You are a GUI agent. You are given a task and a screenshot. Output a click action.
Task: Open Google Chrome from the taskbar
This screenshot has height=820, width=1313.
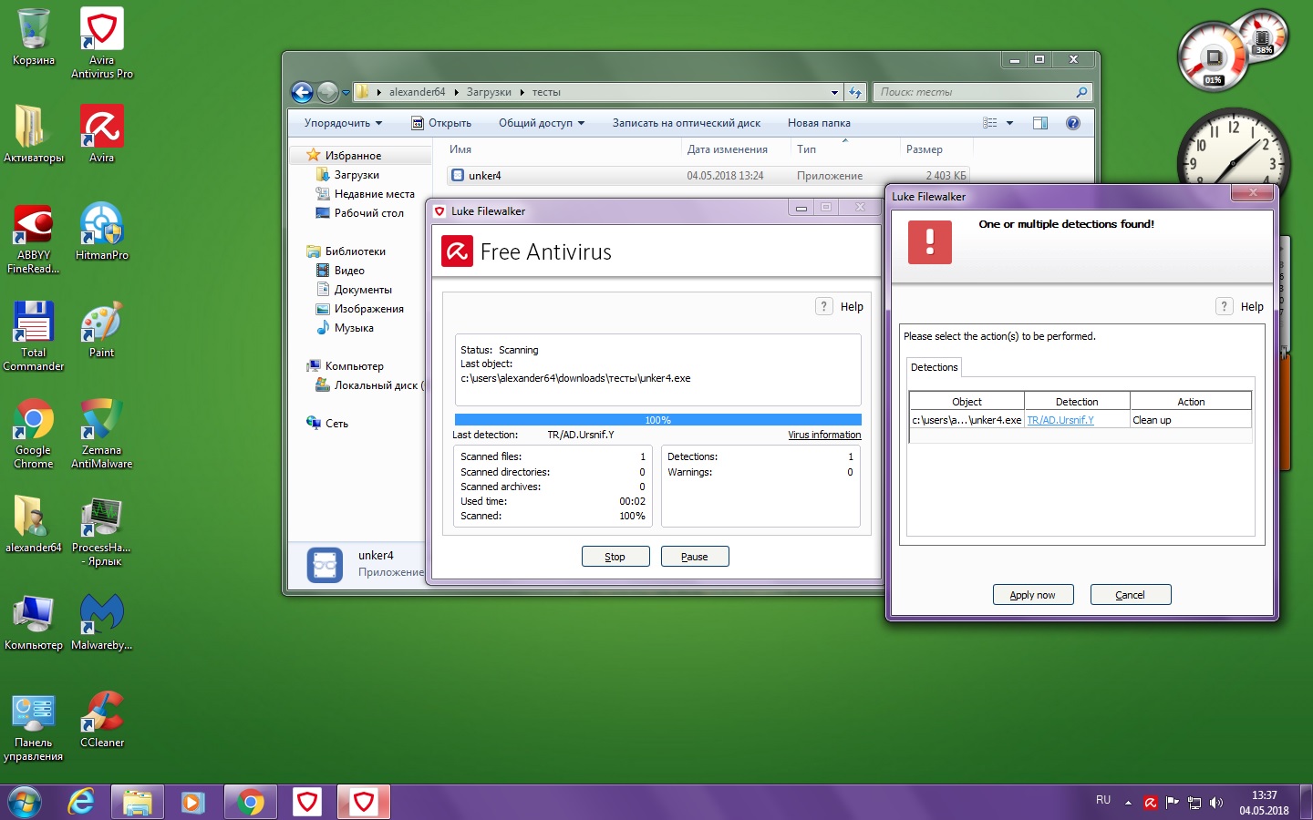tap(250, 803)
